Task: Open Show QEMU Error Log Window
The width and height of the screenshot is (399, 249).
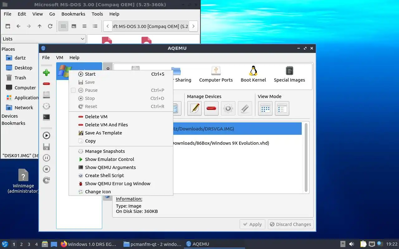Action: 121,184
